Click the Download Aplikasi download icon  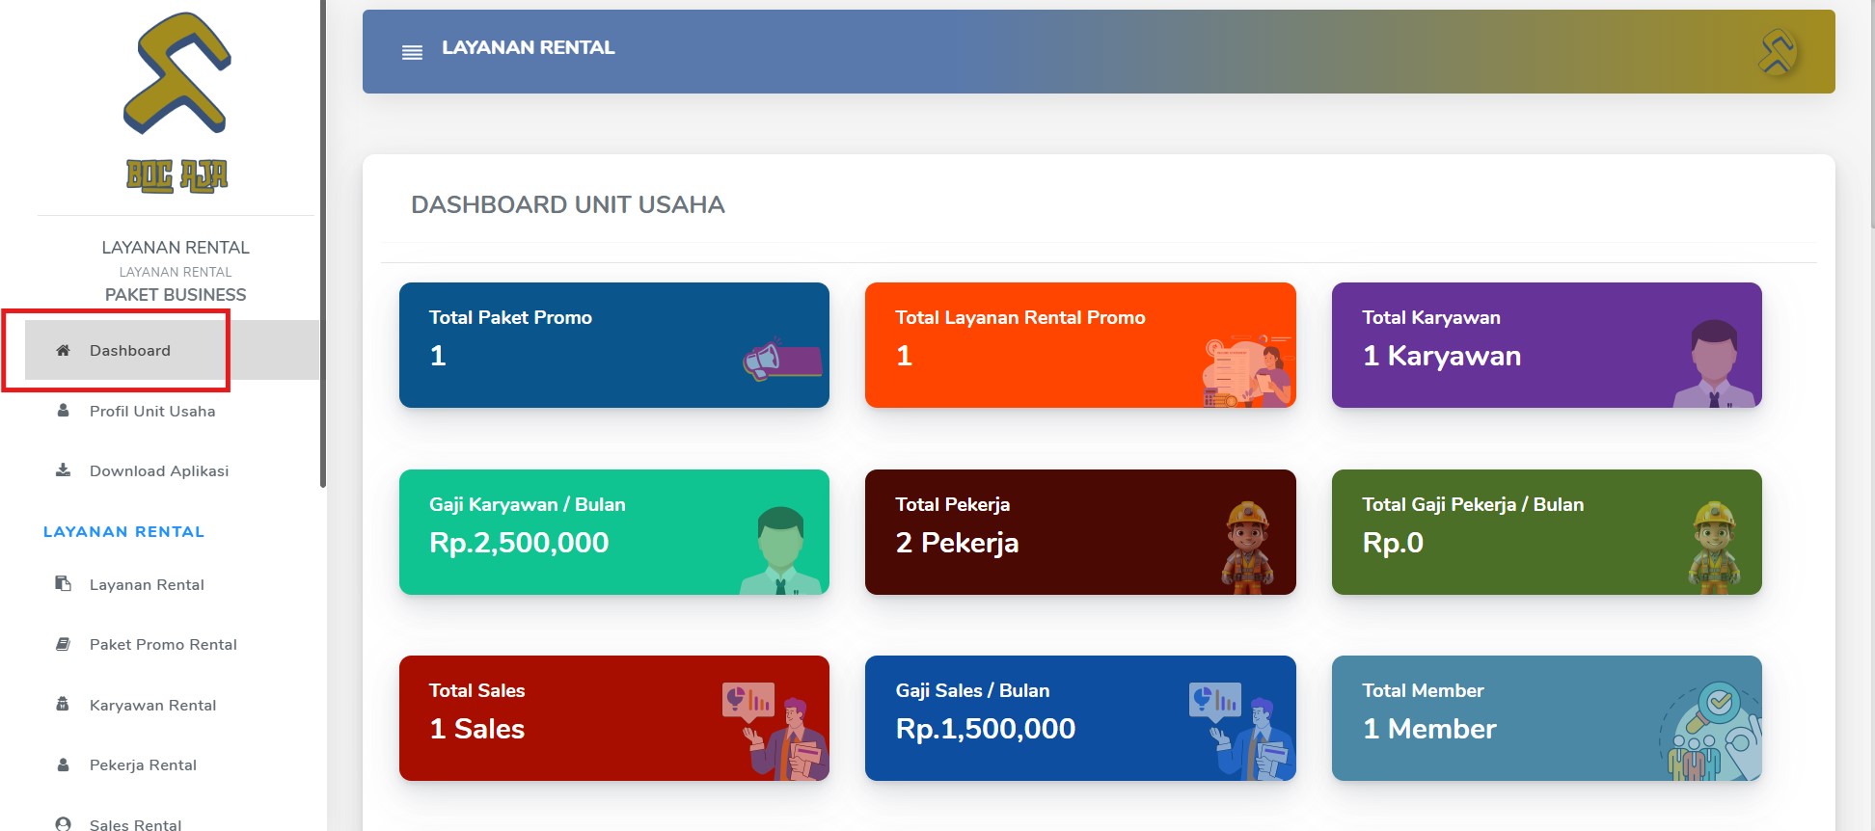[x=63, y=469]
